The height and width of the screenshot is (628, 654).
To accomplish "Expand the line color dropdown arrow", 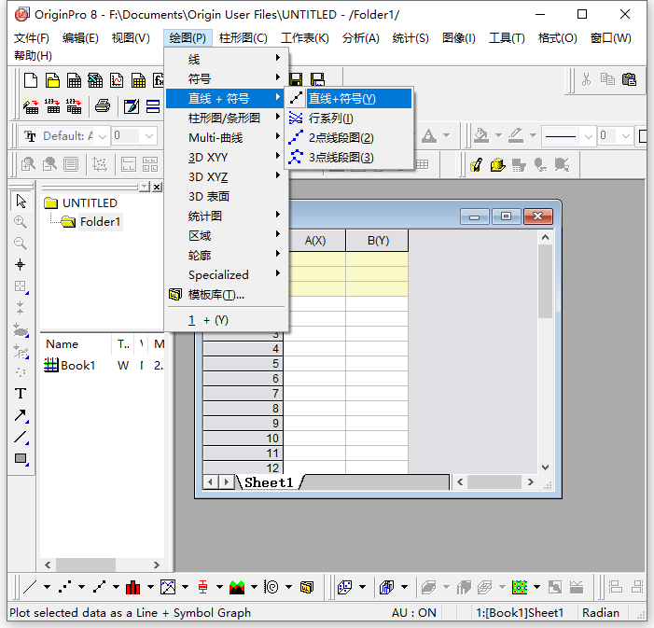I will (533, 135).
